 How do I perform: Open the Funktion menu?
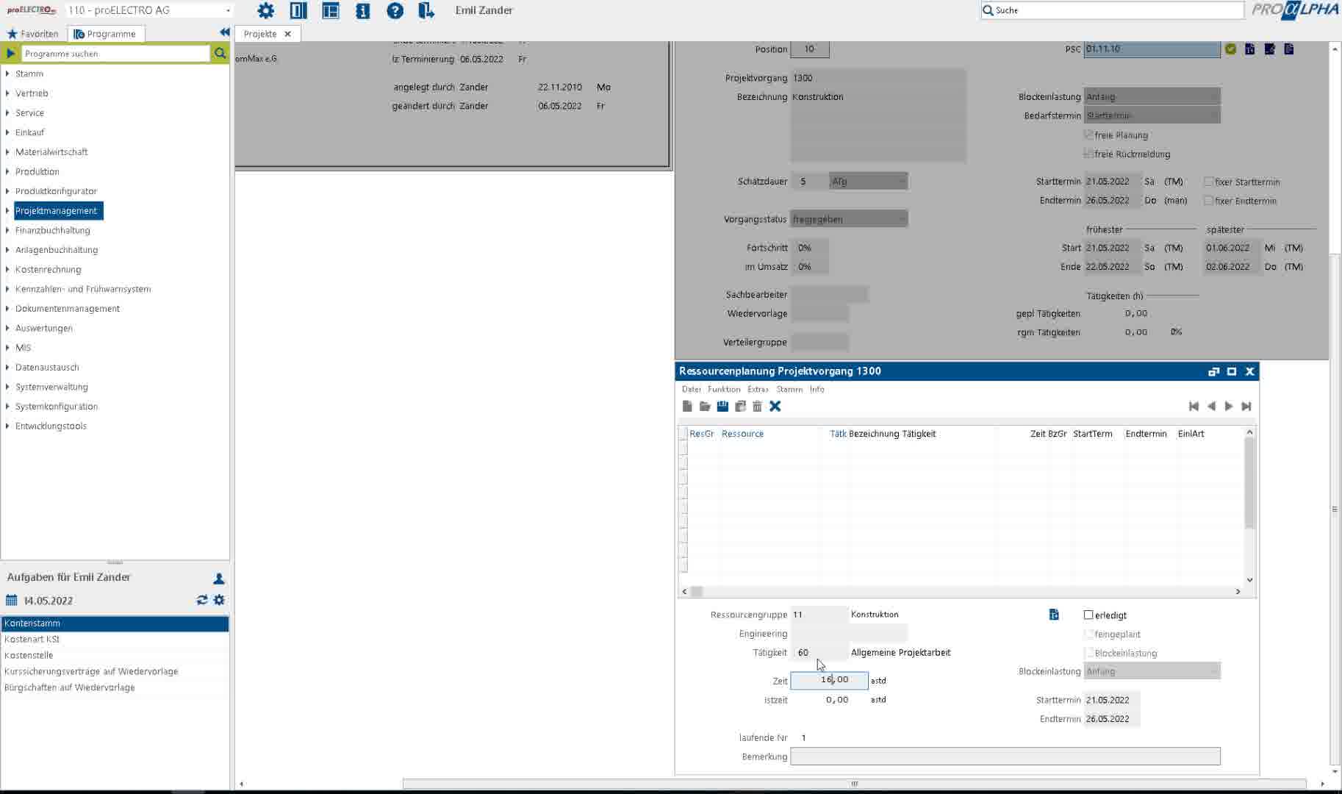724,389
